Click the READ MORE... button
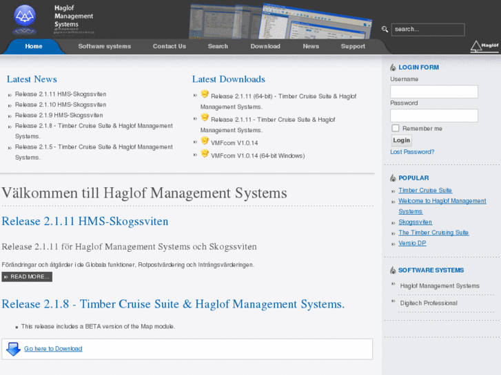This screenshot has width=501, height=375. [27, 277]
